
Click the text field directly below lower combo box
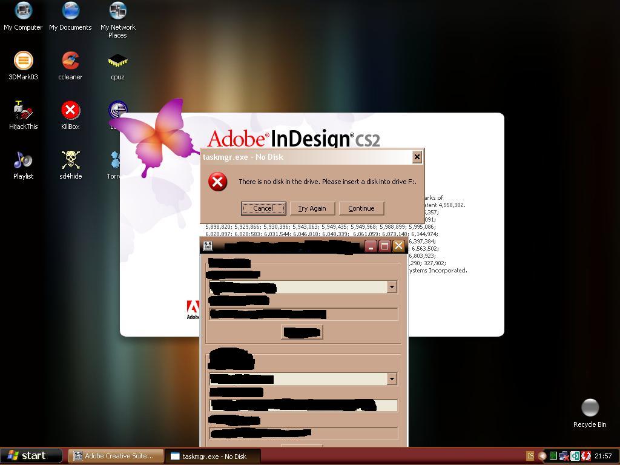click(x=303, y=406)
